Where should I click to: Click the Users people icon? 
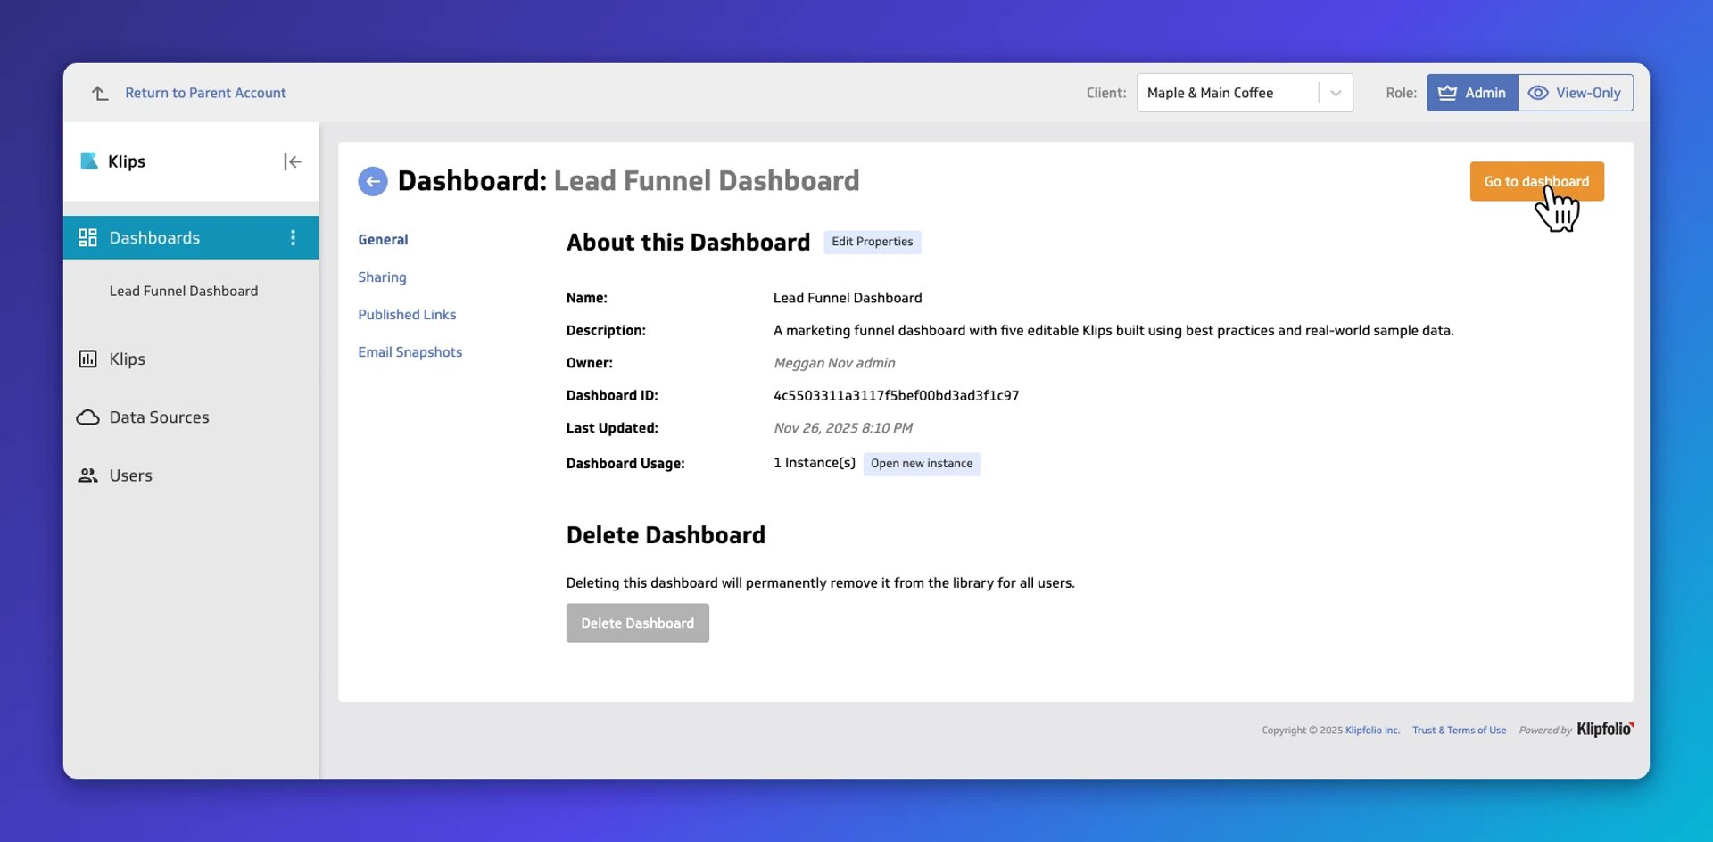(x=87, y=475)
